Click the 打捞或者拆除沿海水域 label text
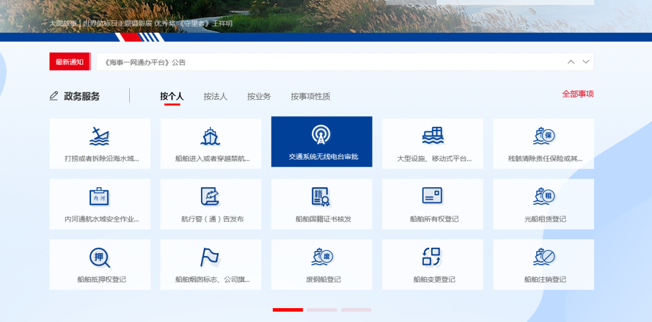Screen dimensions: 652x322 (101, 158)
